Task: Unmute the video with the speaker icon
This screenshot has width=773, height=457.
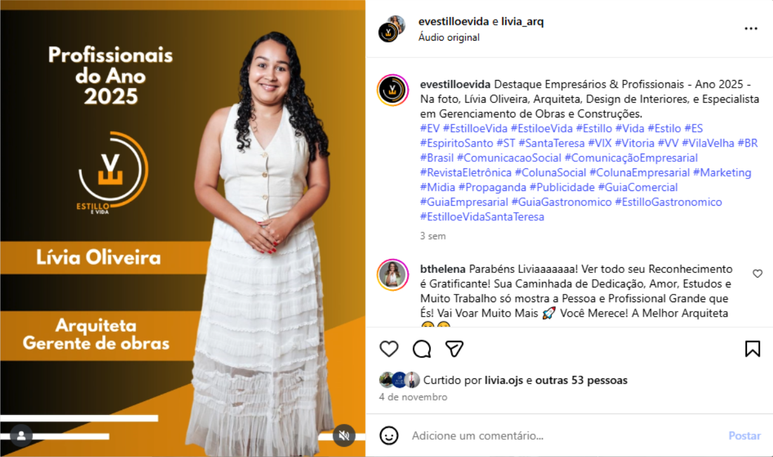Action: (344, 435)
